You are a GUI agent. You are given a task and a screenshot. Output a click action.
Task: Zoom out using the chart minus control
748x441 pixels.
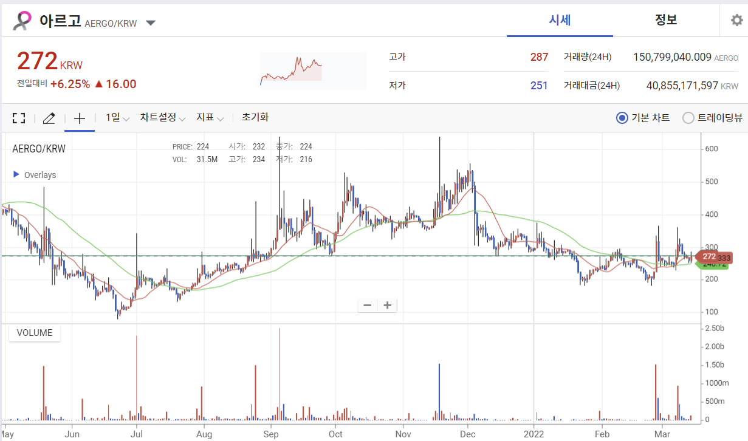pyautogui.click(x=366, y=304)
